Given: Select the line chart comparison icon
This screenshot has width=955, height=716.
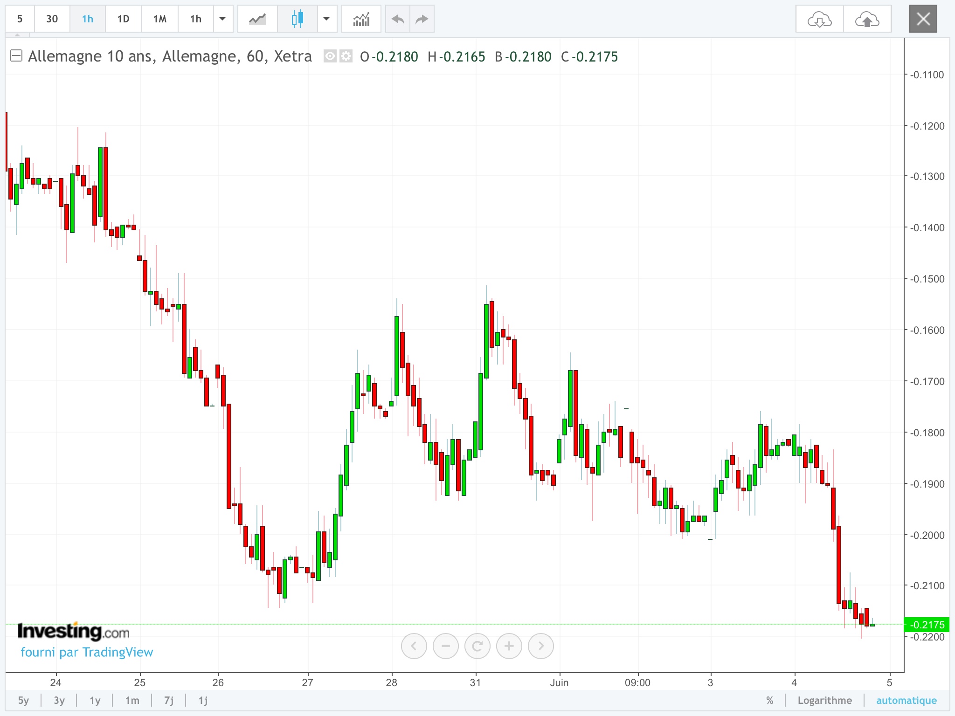Looking at the screenshot, I should 257,19.
